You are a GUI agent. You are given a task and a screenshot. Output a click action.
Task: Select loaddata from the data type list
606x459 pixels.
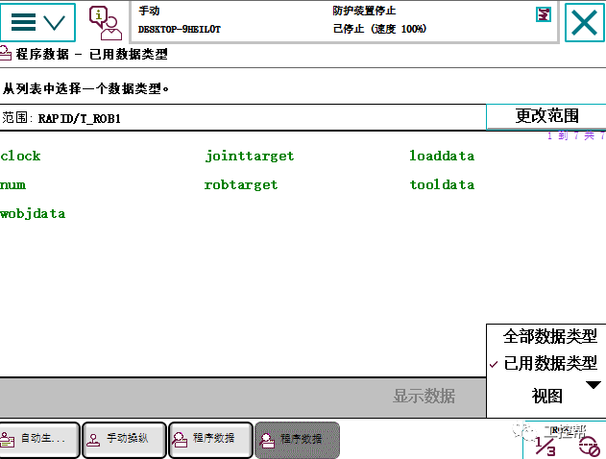pos(442,156)
